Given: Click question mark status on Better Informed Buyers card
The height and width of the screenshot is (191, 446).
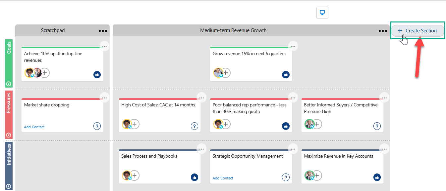Looking at the screenshot, I should coord(377,126).
